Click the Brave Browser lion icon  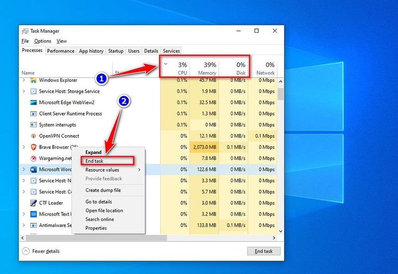33,147
